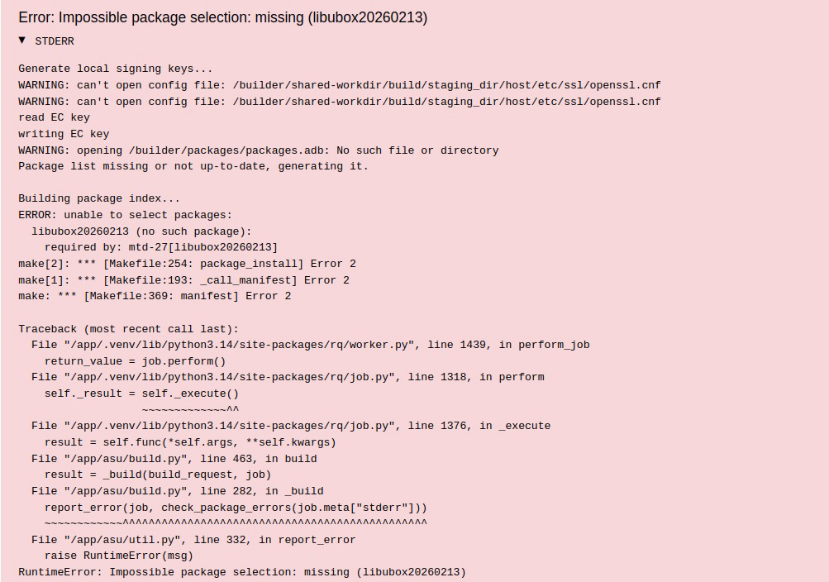
Task: Click the first openssl.cnf WARNING line
Action: click(x=339, y=85)
